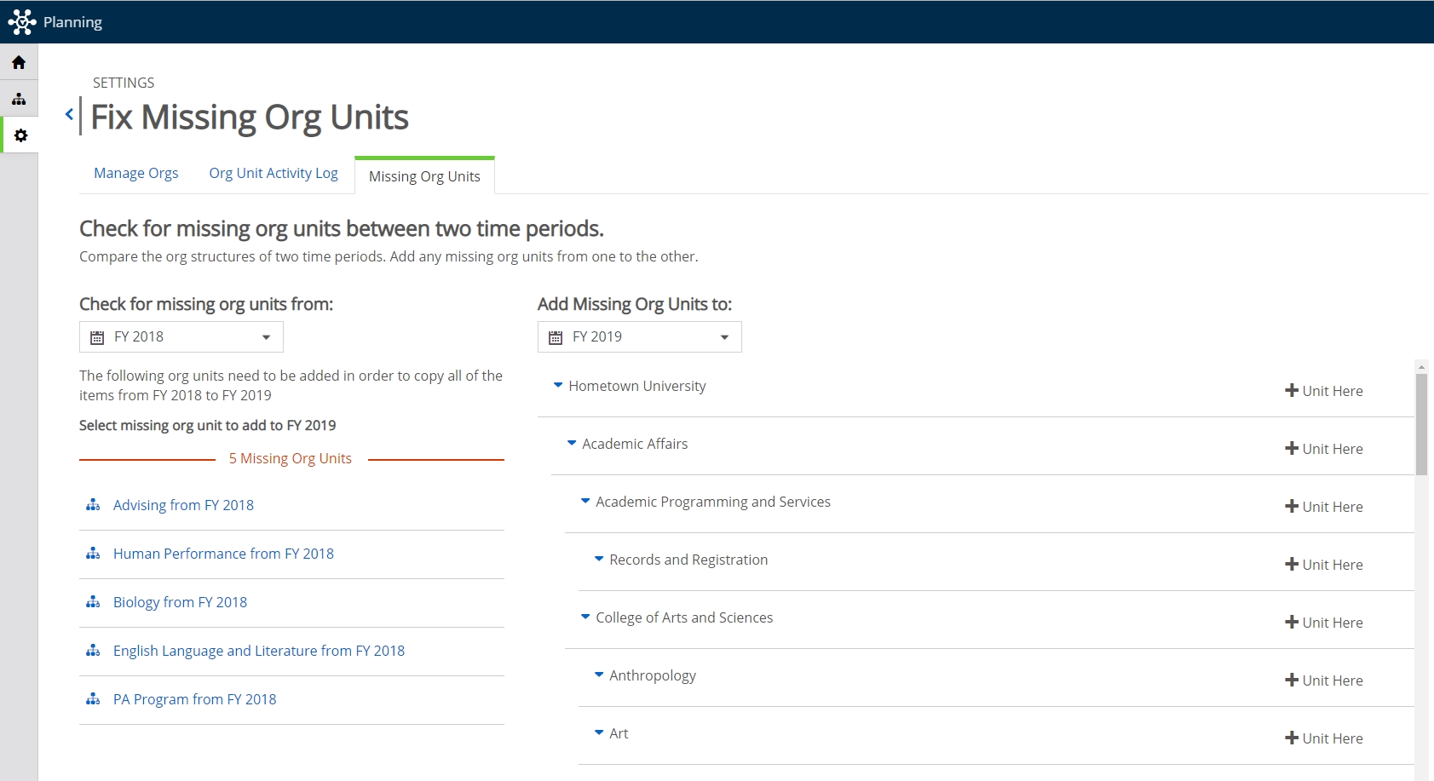Click Academic Programming and Services label
Viewport: 1434px width, 781px height.
713,502
